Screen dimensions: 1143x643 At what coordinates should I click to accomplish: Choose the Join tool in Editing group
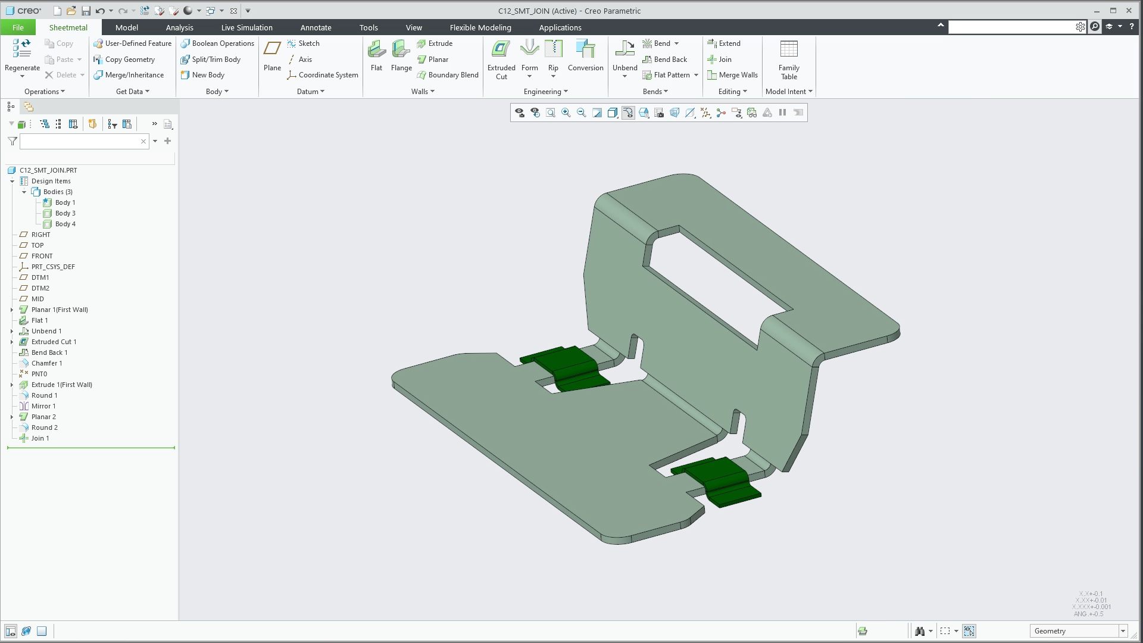[719, 60]
